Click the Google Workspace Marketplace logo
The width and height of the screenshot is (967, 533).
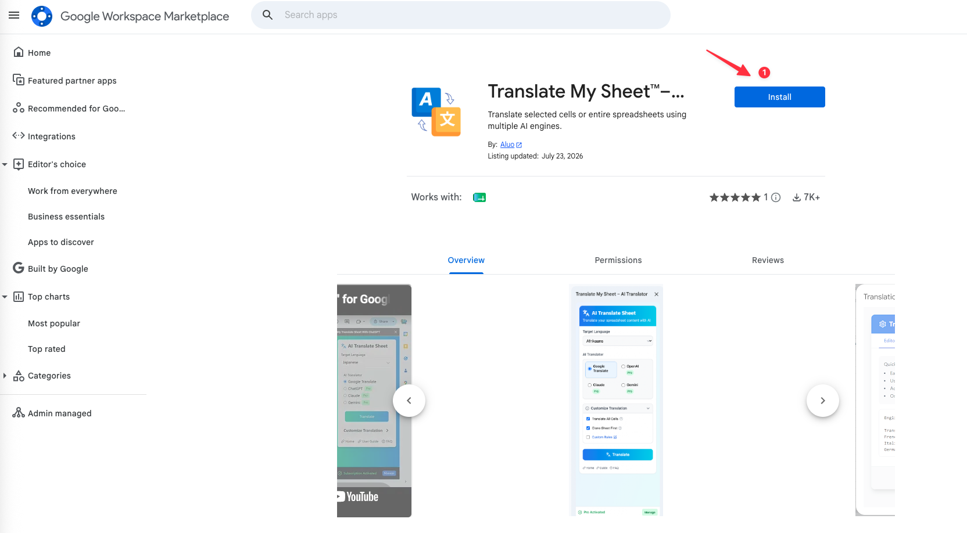pos(42,16)
